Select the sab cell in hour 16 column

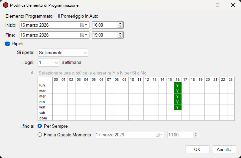[178, 113]
